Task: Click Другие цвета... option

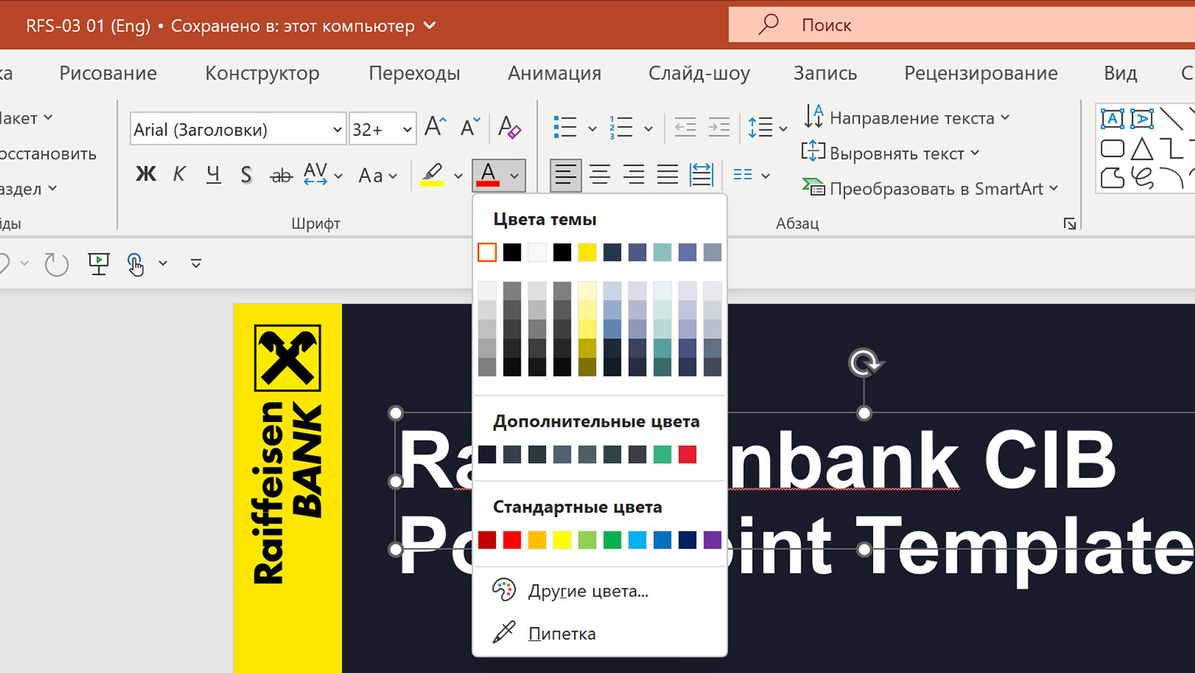Action: [588, 591]
